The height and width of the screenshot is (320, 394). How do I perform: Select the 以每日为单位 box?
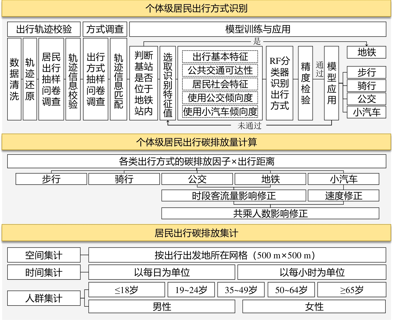coord(162,272)
